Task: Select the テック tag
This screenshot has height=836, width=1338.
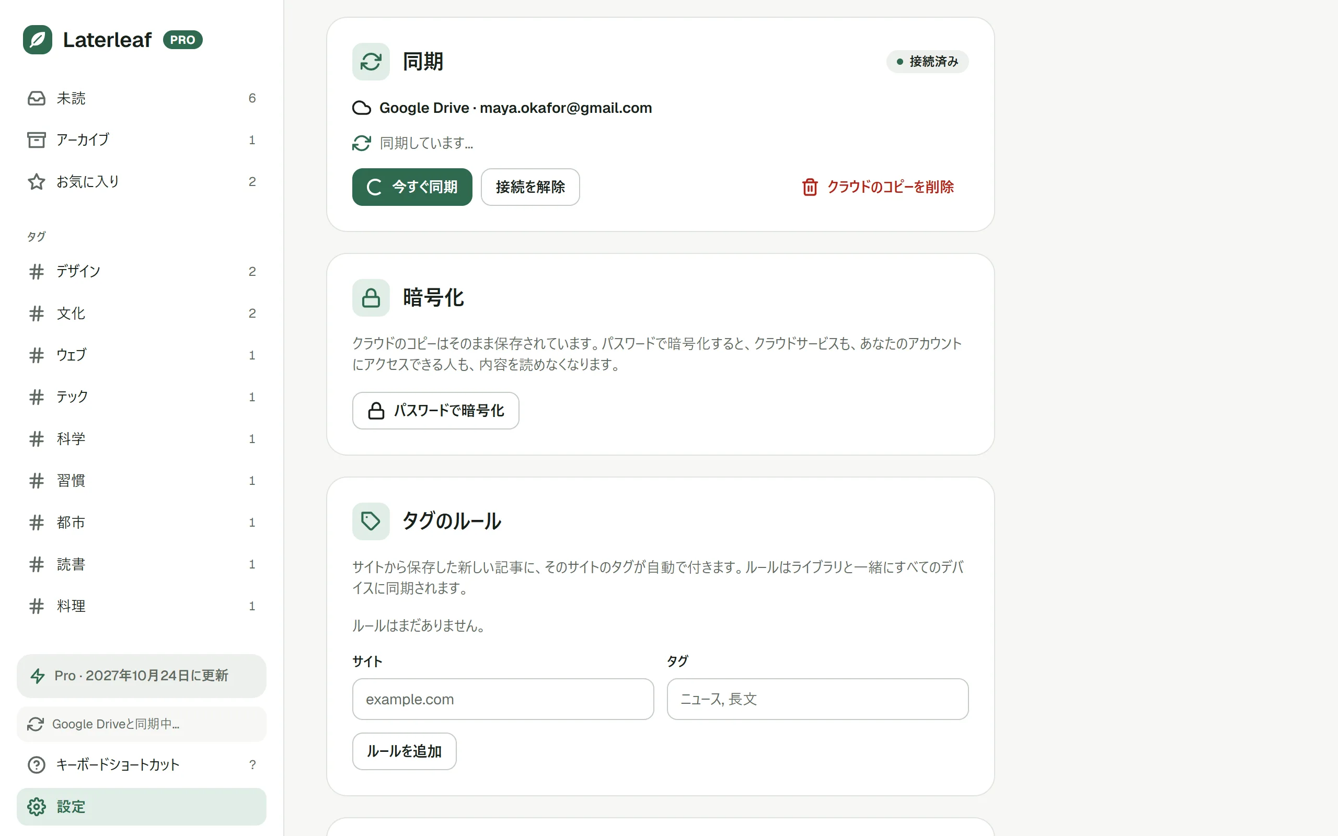Action: [x=142, y=397]
